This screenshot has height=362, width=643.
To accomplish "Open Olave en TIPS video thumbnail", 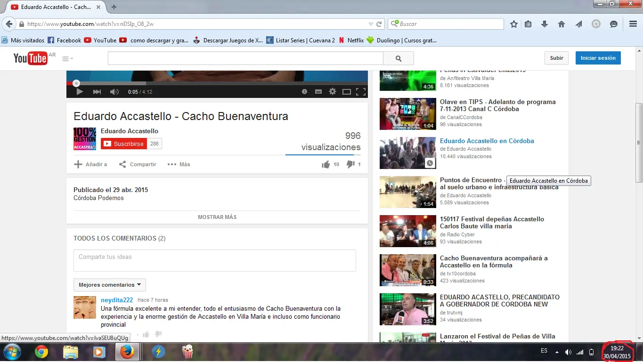I will click(408, 114).
